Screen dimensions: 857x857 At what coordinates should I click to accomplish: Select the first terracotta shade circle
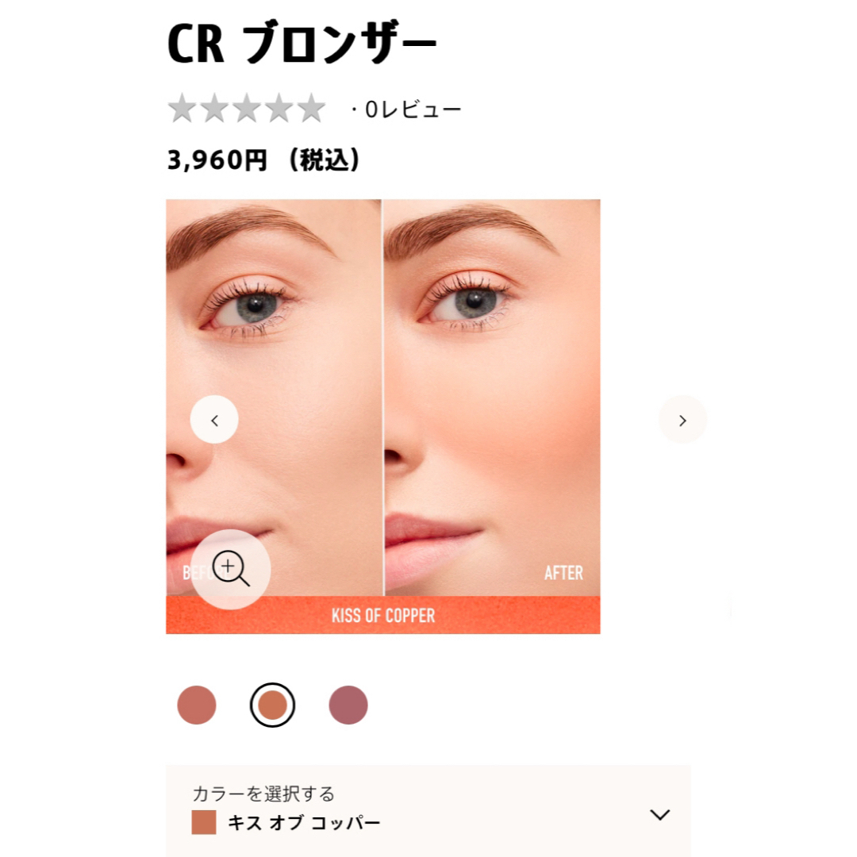pos(197,705)
